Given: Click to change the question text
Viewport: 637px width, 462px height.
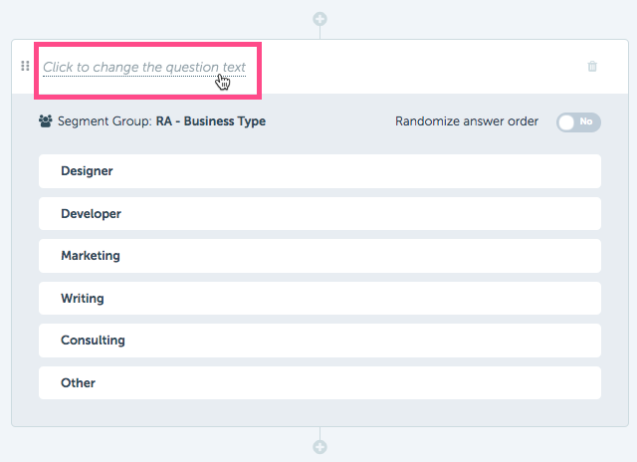Looking at the screenshot, I should (x=144, y=67).
